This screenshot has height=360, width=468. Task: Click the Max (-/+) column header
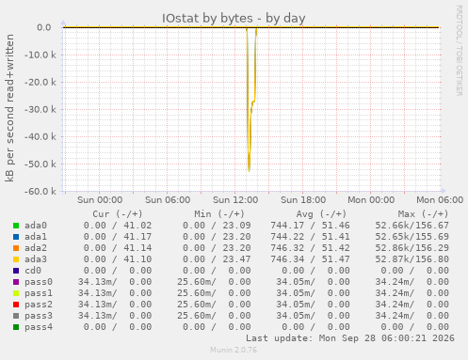424,214
